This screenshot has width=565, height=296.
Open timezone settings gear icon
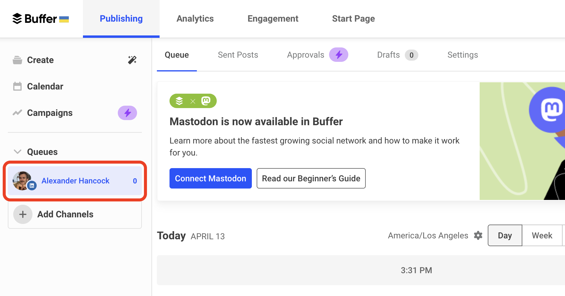(478, 235)
